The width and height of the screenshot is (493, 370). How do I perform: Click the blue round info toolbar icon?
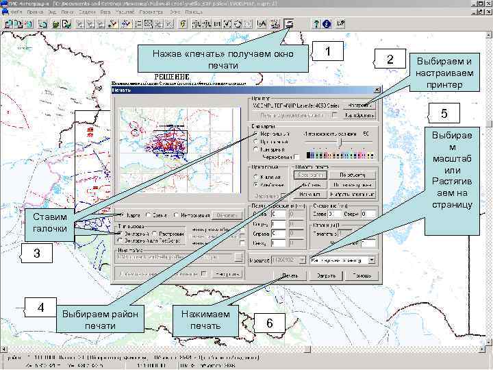327,24
